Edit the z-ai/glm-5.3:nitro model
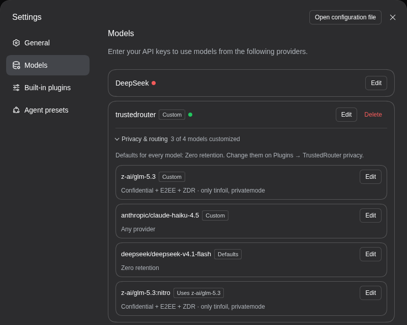407x325 pixels. [370, 293]
